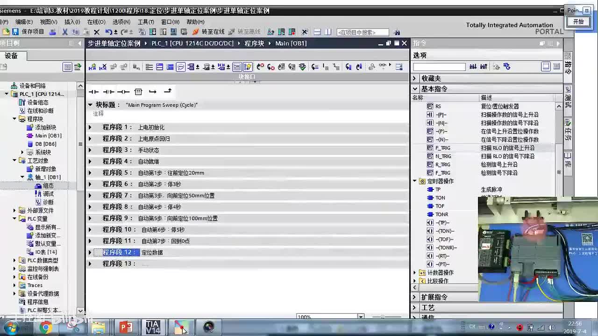This screenshot has width=598, height=336.
Task: Click the open branch arrow icon
Action: point(152,91)
